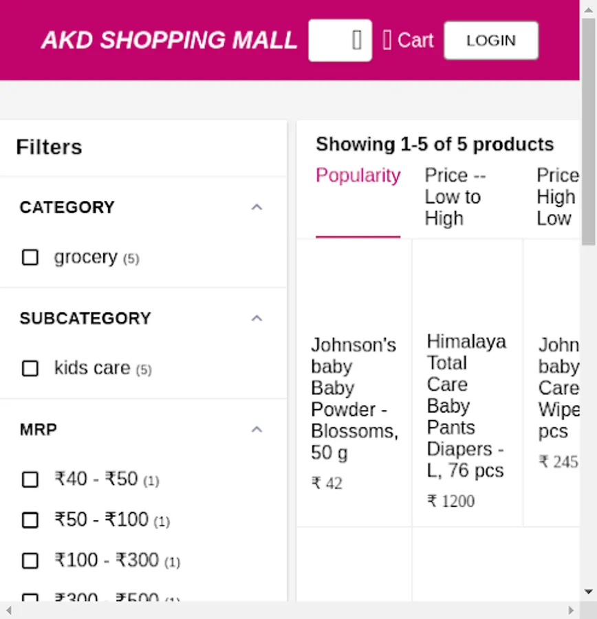
Task: Collapse the SUBCATEGORY filter chevron
Action: pyautogui.click(x=257, y=318)
